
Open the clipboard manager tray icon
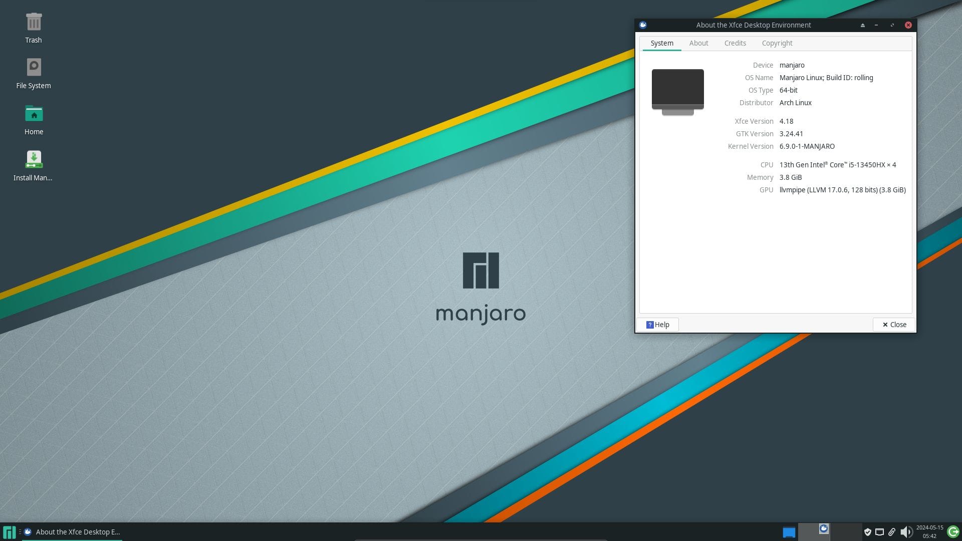click(892, 532)
